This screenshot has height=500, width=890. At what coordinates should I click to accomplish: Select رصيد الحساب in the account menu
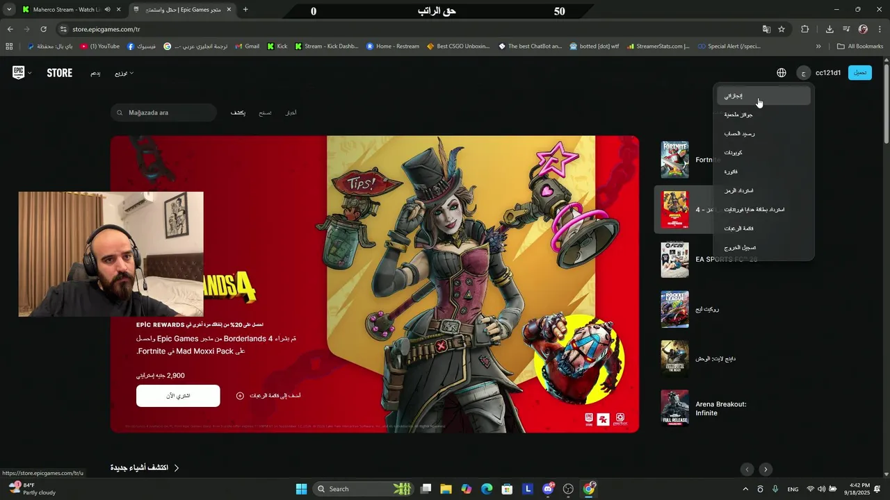point(763,133)
